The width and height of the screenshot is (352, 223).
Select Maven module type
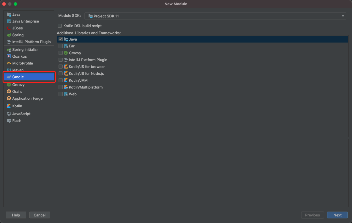coord(29,70)
